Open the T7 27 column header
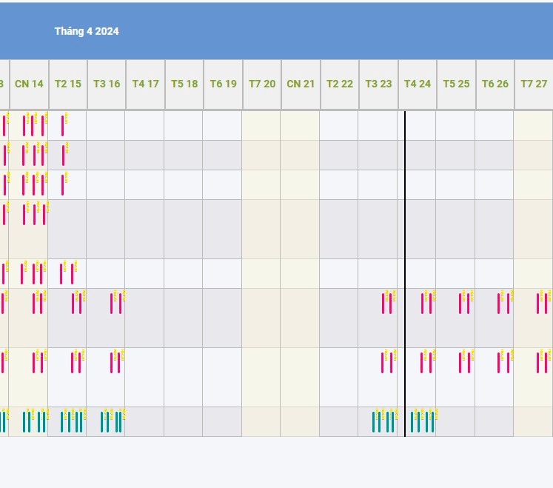The height and width of the screenshot is (488, 553). [x=534, y=84]
